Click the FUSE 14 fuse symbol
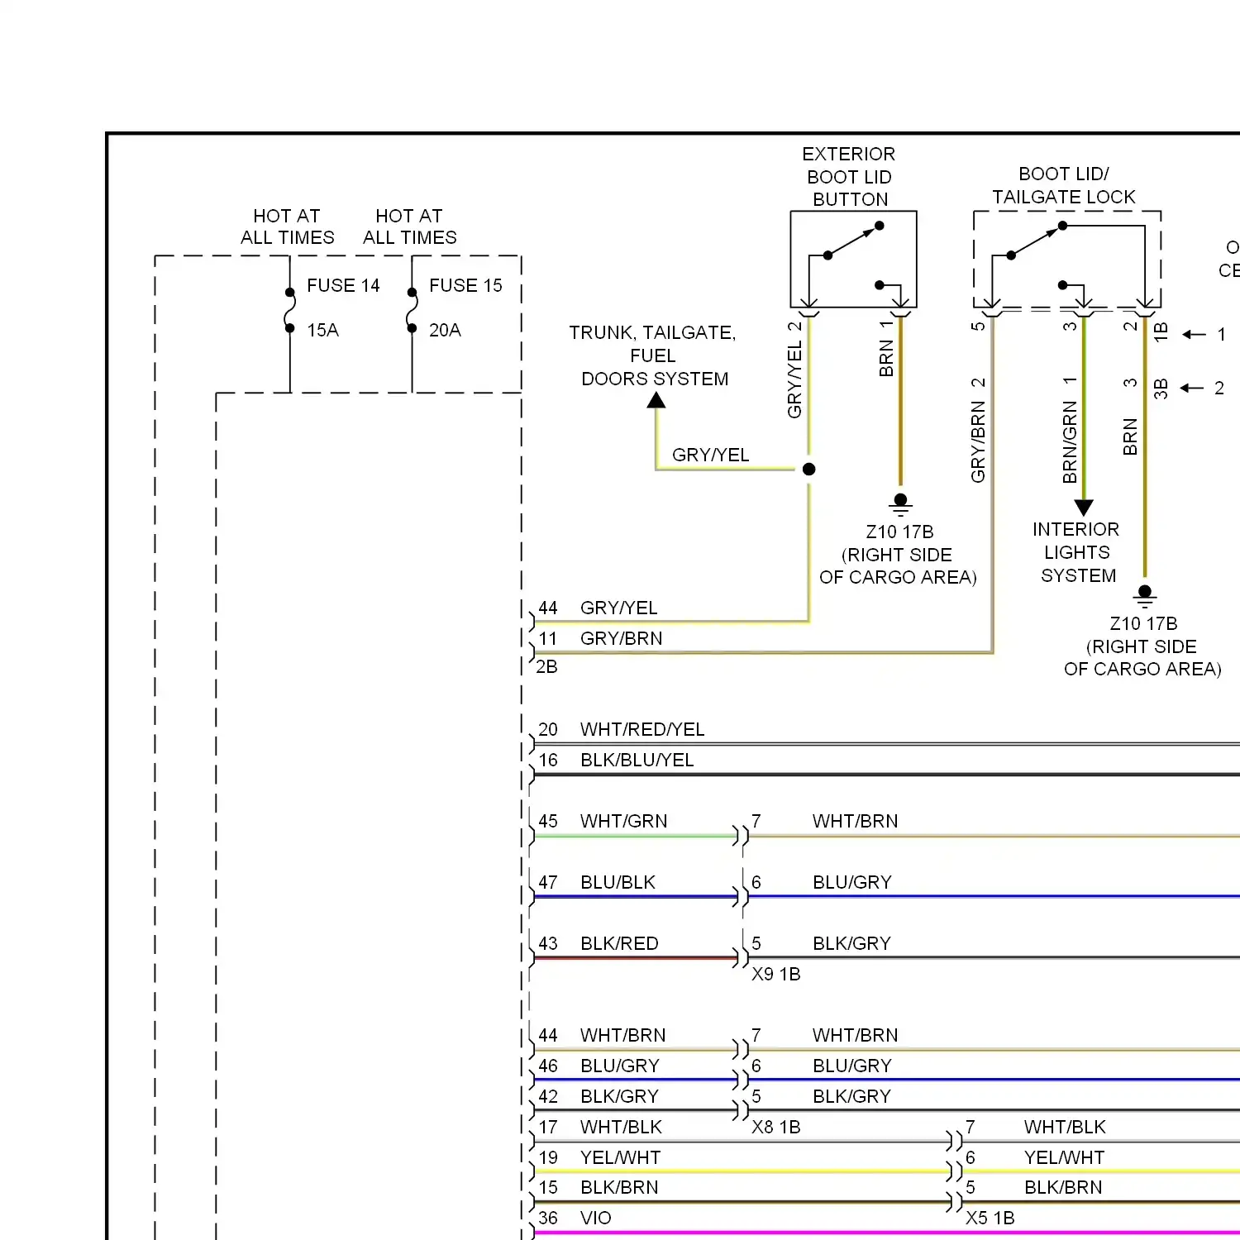Image resolution: width=1240 pixels, height=1240 pixels. 290,310
